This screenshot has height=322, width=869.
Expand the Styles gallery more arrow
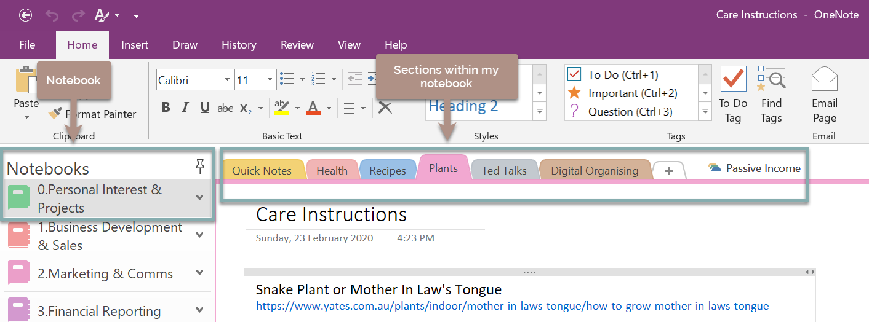click(540, 111)
